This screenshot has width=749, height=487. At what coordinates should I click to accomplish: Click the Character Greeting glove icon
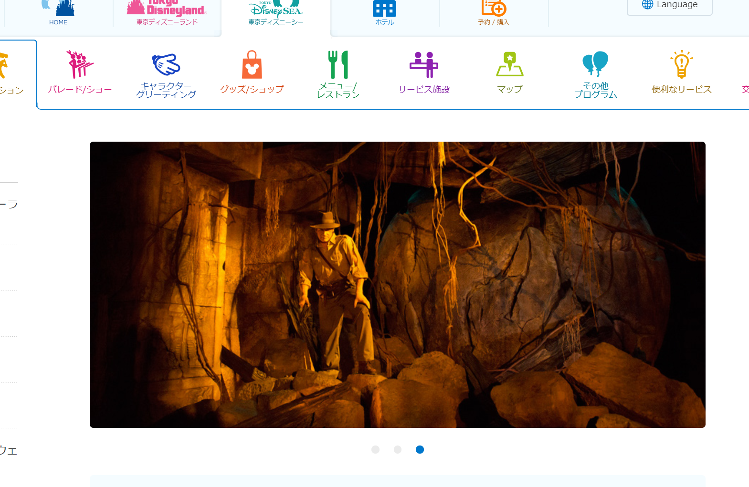[x=166, y=64]
